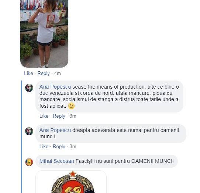Open Ana Popescu's avatar on first reply
The height and width of the screenshot is (193, 200).
[29, 88]
